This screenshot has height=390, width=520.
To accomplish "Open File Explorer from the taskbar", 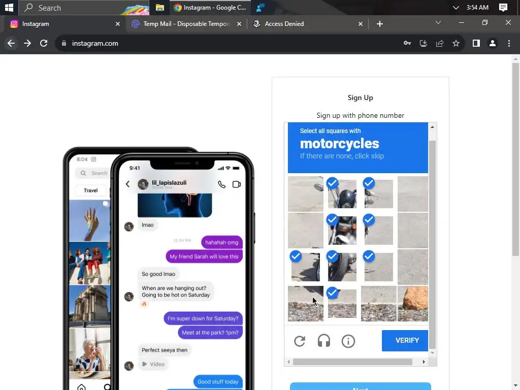I will [x=160, y=7].
